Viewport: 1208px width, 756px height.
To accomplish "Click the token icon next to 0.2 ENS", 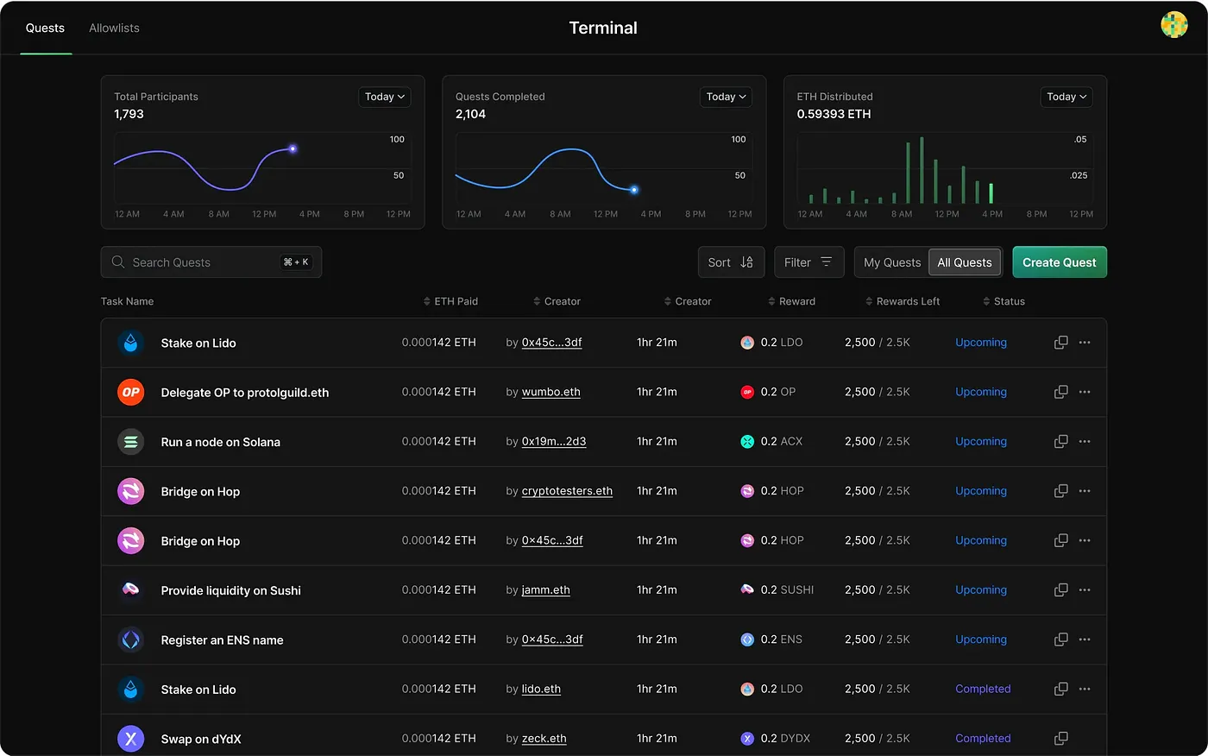I will (x=747, y=639).
